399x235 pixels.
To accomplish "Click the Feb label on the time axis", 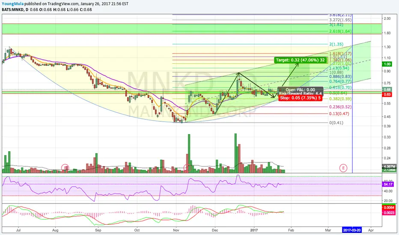I will pyautogui.click(x=291, y=230).
